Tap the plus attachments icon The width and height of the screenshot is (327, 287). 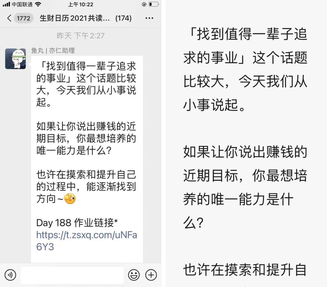151,275
